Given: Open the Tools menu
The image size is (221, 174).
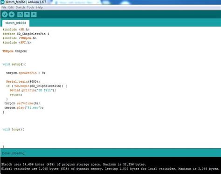Looking at the screenshot, I should [x=30, y=7].
